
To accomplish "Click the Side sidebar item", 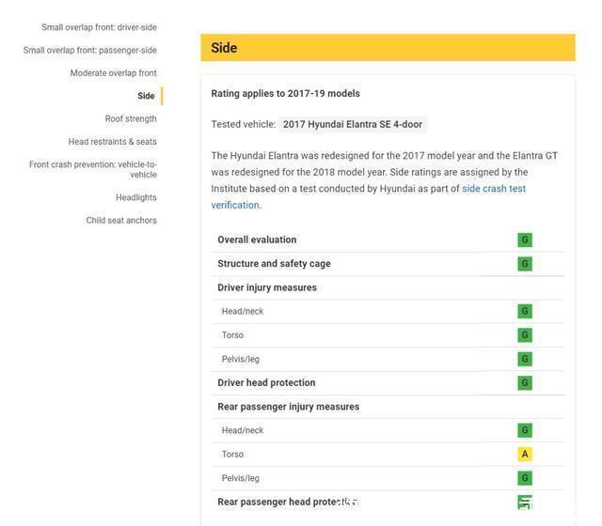I will point(146,96).
